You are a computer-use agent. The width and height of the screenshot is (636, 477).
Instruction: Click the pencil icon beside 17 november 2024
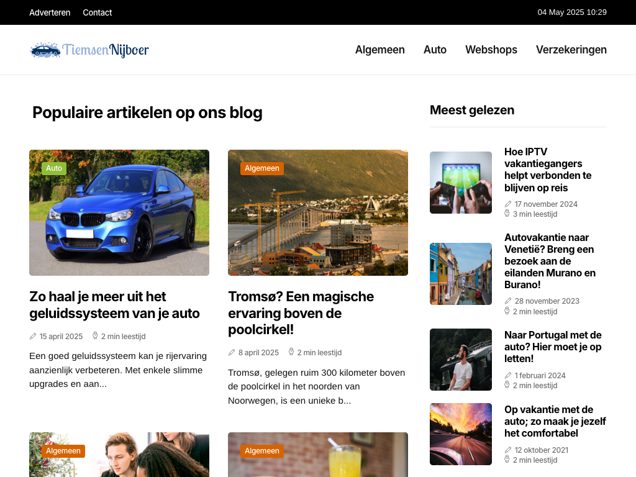[508, 204]
